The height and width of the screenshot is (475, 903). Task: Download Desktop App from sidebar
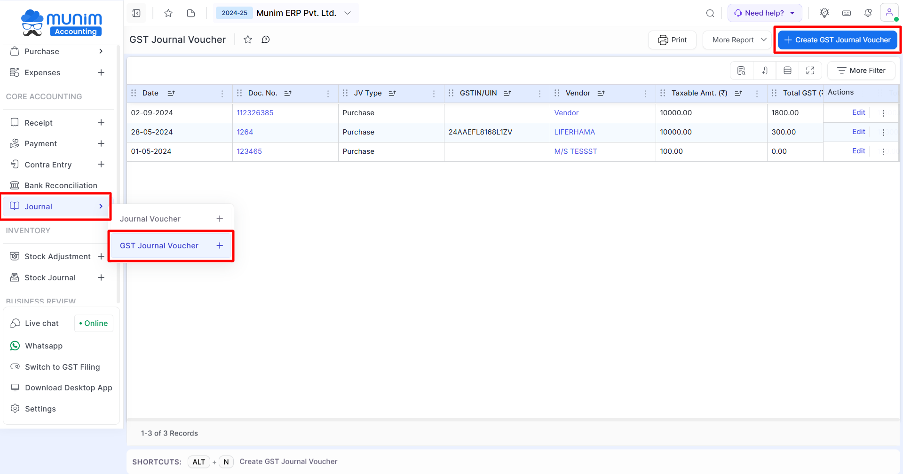click(x=68, y=388)
